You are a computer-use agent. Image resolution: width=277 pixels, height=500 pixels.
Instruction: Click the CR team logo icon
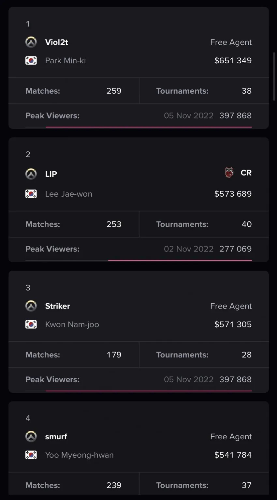pos(229,173)
